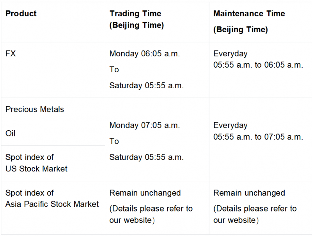312x236 pixels.
Task: Click (Beijing Time) under the Maintenance Time header
Action: point(241,30)
